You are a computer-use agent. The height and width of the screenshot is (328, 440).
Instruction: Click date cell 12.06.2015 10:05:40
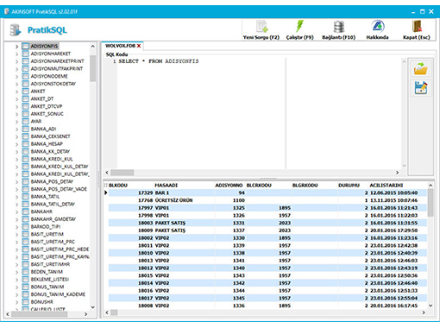coord(393,192)
